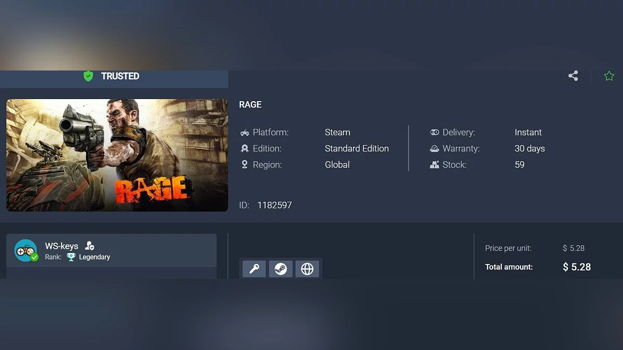Add to favorites with star icon
The image size is (623, 350).
pyautogui.click(x=609, y=76)
